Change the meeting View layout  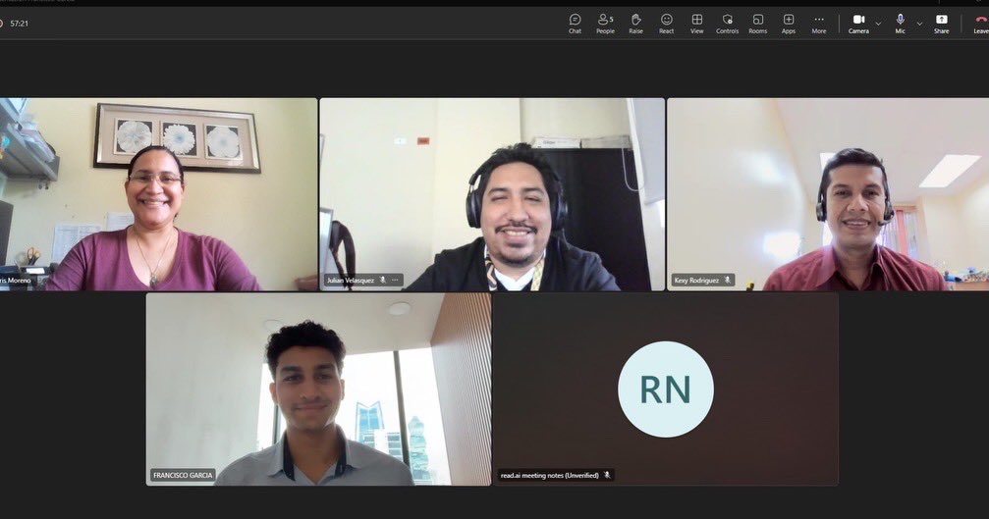coord(696,24)
